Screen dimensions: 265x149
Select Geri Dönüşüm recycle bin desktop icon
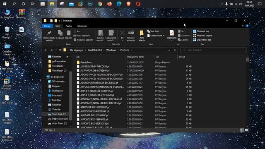7,33
